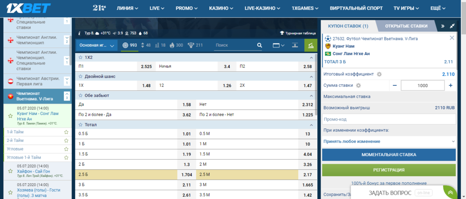
Task: Open the Принять любое изменение dropdown
Action: [389, 141]
